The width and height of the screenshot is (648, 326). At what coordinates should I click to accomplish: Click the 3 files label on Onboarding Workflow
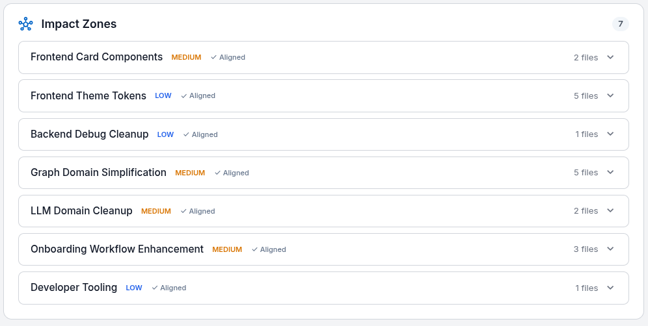(586, 249)
